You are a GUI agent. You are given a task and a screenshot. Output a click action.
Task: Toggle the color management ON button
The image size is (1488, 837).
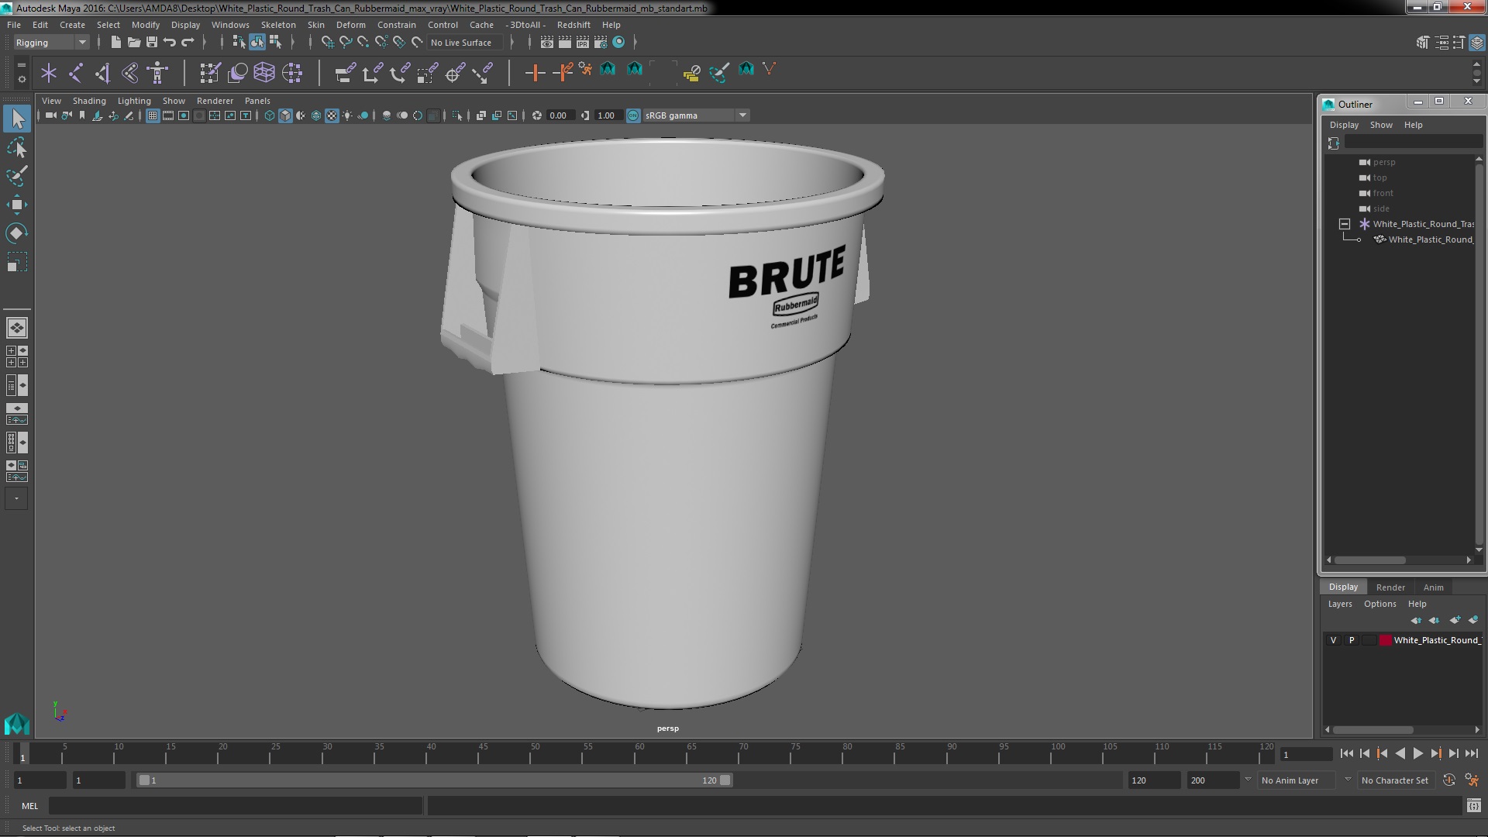coord(633,115)
